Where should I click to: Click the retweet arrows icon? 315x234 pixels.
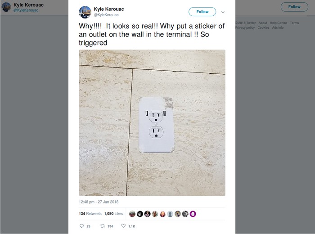(103, 226)
